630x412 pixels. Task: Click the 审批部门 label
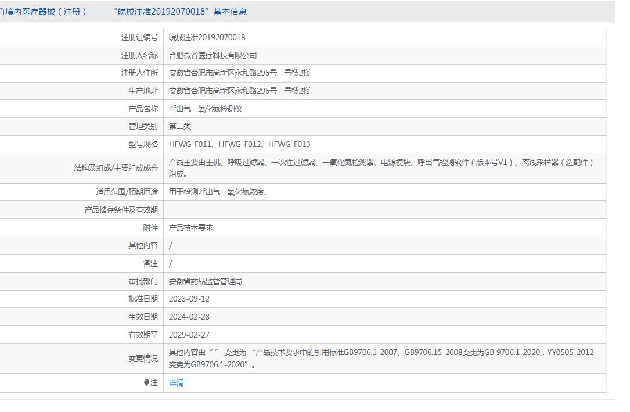143,281
